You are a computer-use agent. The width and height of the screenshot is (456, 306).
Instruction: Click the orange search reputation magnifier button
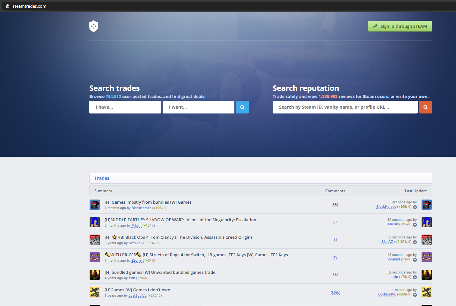tap(426, 107)
